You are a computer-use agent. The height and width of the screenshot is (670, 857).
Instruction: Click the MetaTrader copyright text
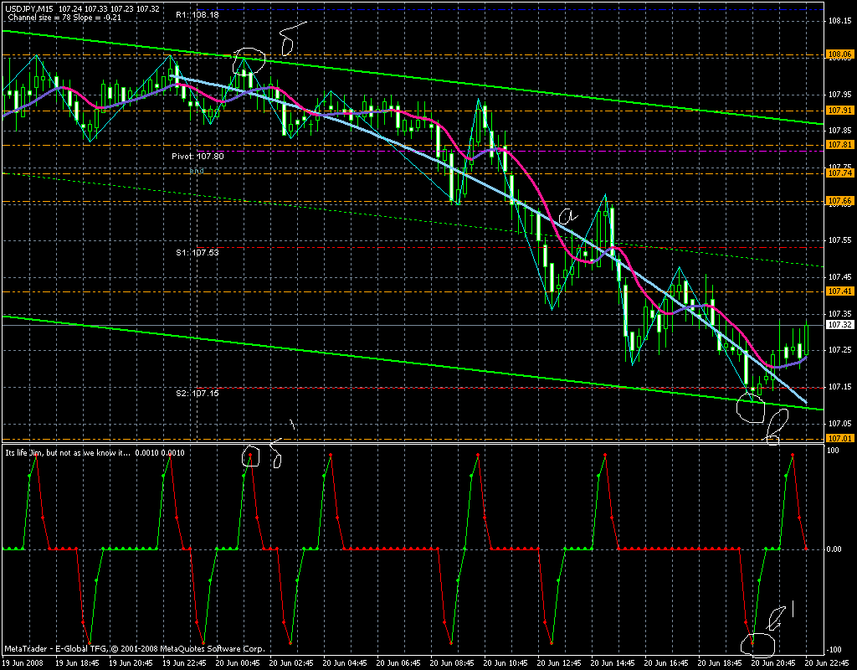click(135, 649)
